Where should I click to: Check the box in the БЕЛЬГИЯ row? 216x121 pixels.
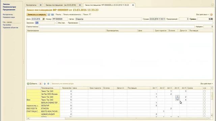(x=205, y=106)
